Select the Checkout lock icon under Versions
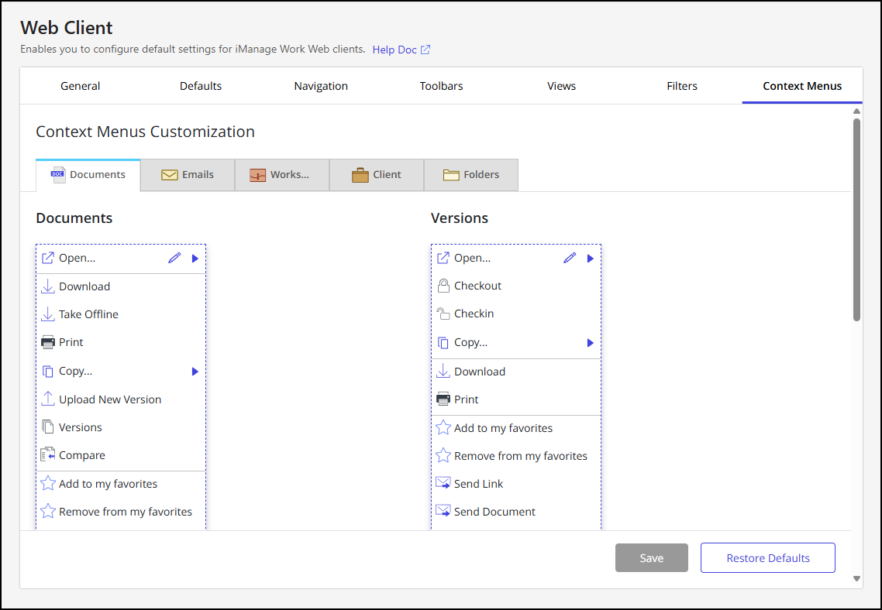Image resolution: width=882 pixels, height=610 pixels. 443,285
